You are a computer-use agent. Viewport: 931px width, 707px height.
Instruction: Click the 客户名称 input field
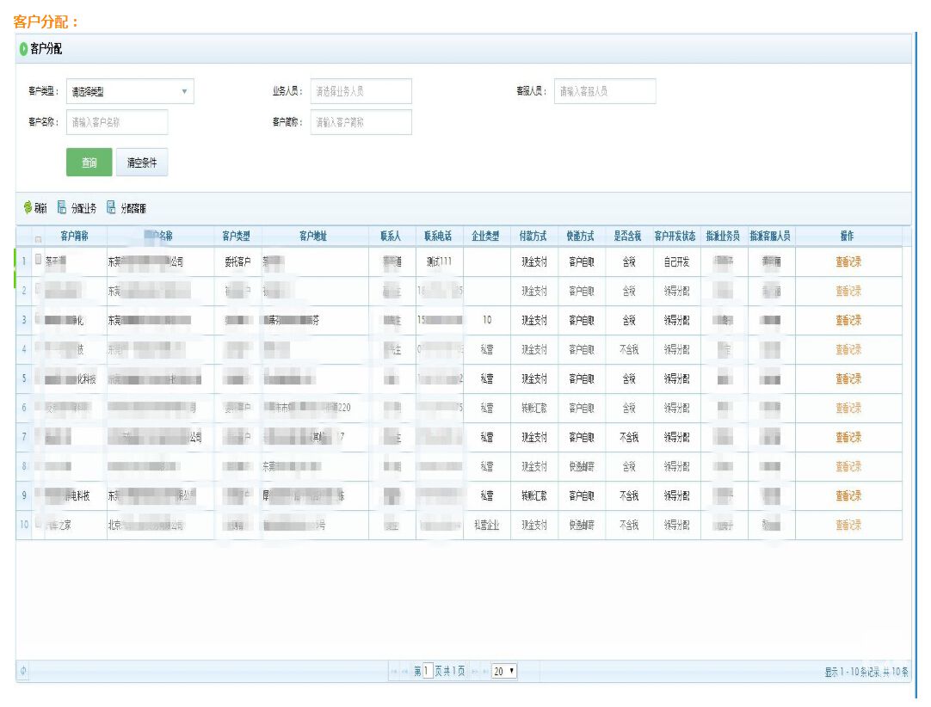pos(117,122)
